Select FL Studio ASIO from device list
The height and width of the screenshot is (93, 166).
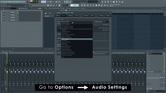[77, 33]
